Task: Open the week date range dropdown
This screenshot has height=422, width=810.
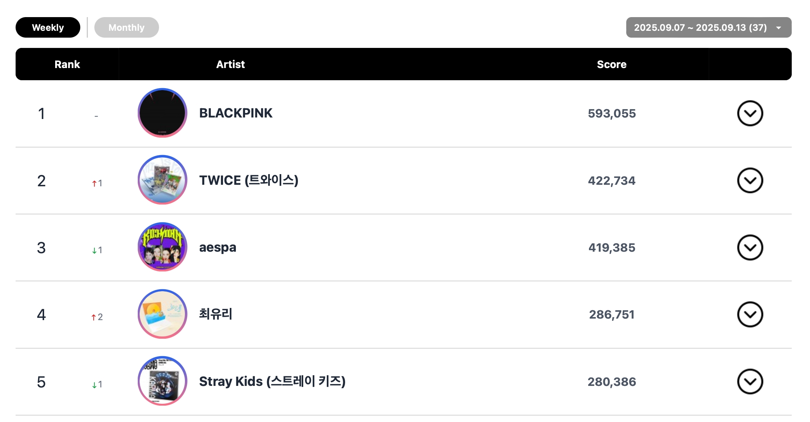Action: [708, 27]
